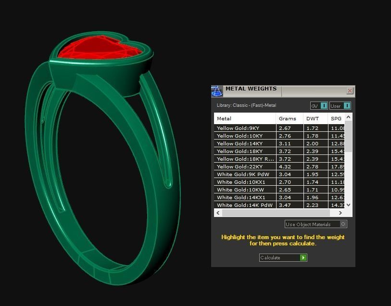Sort by the DWT column header
This screenshot has width=391, height=306.
pyautogui.click(x=315, y=118)
